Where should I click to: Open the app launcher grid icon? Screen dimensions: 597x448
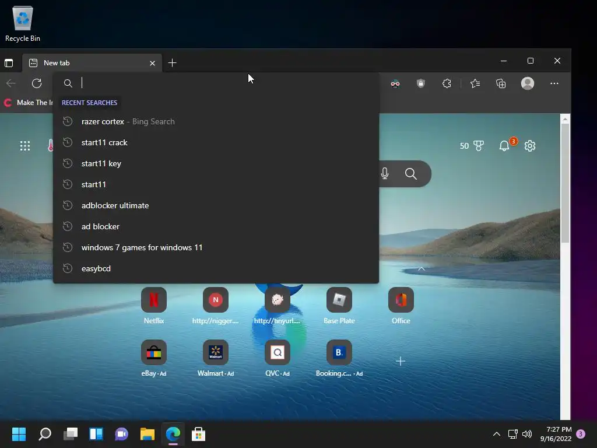coord(25,146)
